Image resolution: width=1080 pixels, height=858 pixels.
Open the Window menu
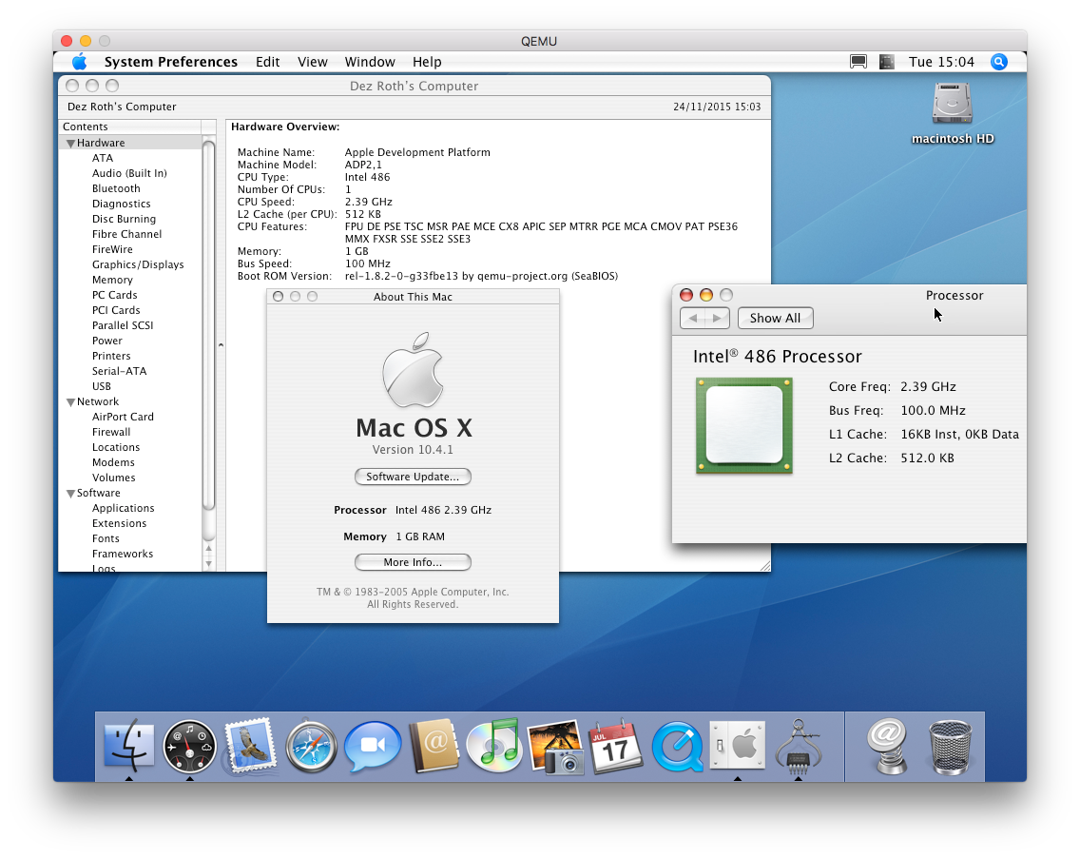tap(370, 62)
